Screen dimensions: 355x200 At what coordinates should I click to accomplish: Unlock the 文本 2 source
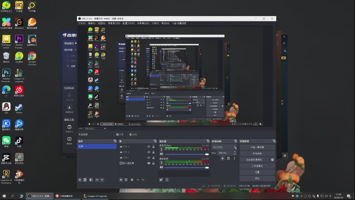click(x=154, y=152)
